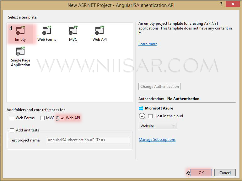The image size is (242, 181).
Task: Choose the Web Forms template icon
Action: pos(46,30)
